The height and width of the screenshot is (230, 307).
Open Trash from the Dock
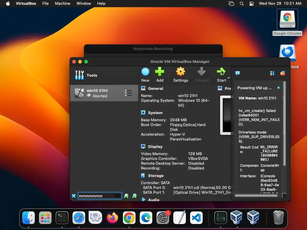coord(278,217)
